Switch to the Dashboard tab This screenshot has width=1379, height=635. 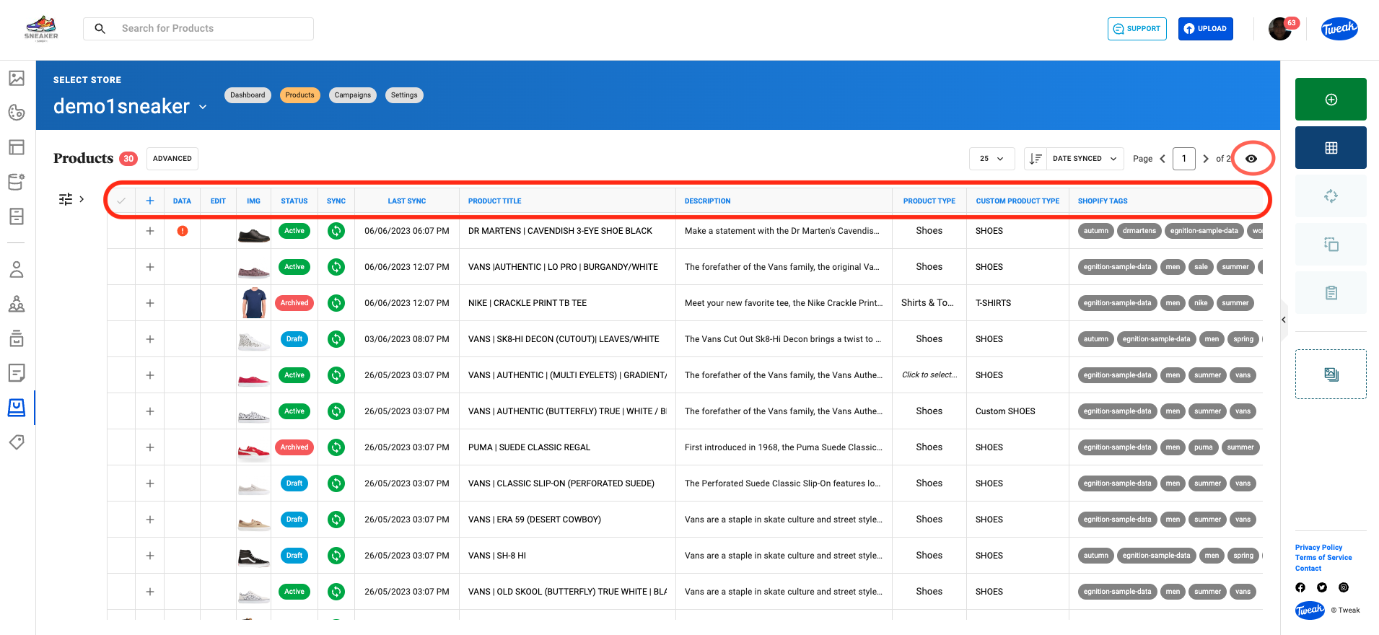[x=248, y=95]
